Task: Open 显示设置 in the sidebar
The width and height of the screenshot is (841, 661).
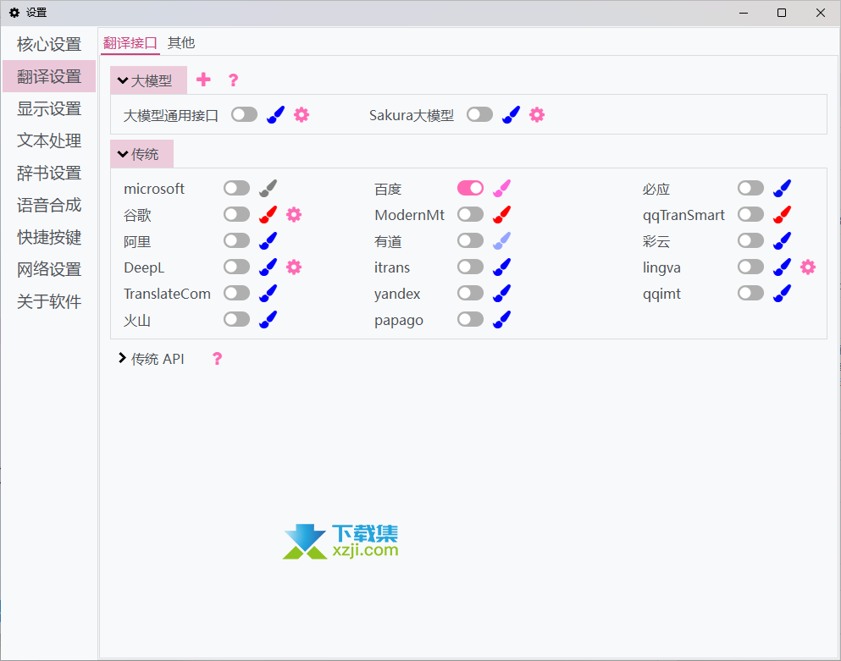Action: pyautogui.click(x=49, y=108)
